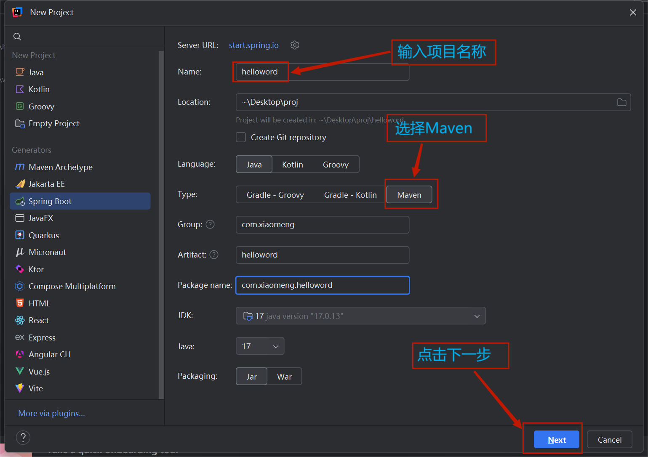
Task: Click the search magnifier icon in sidebar
Action: click(17, 37)
